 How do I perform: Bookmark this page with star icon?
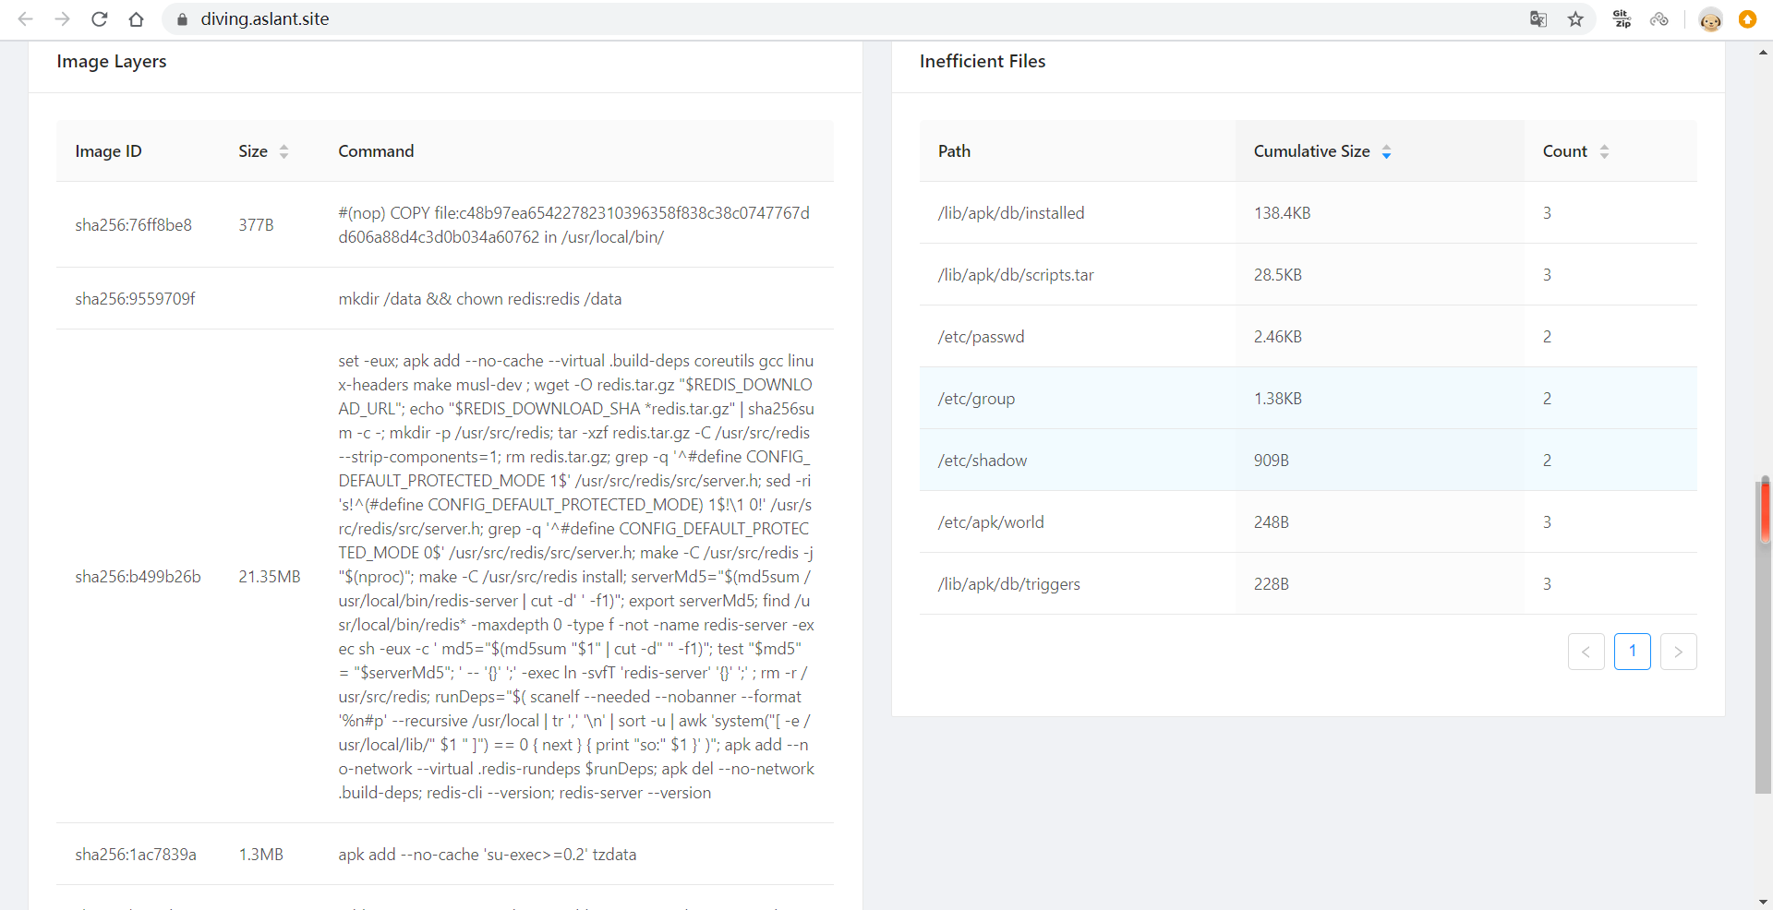click(x=1575, y=19)
